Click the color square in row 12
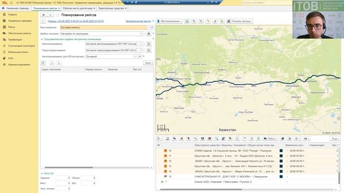Screen dimensions: 344x193 point(281,161)
